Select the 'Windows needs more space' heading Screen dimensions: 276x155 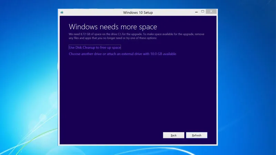pos(113,27)
